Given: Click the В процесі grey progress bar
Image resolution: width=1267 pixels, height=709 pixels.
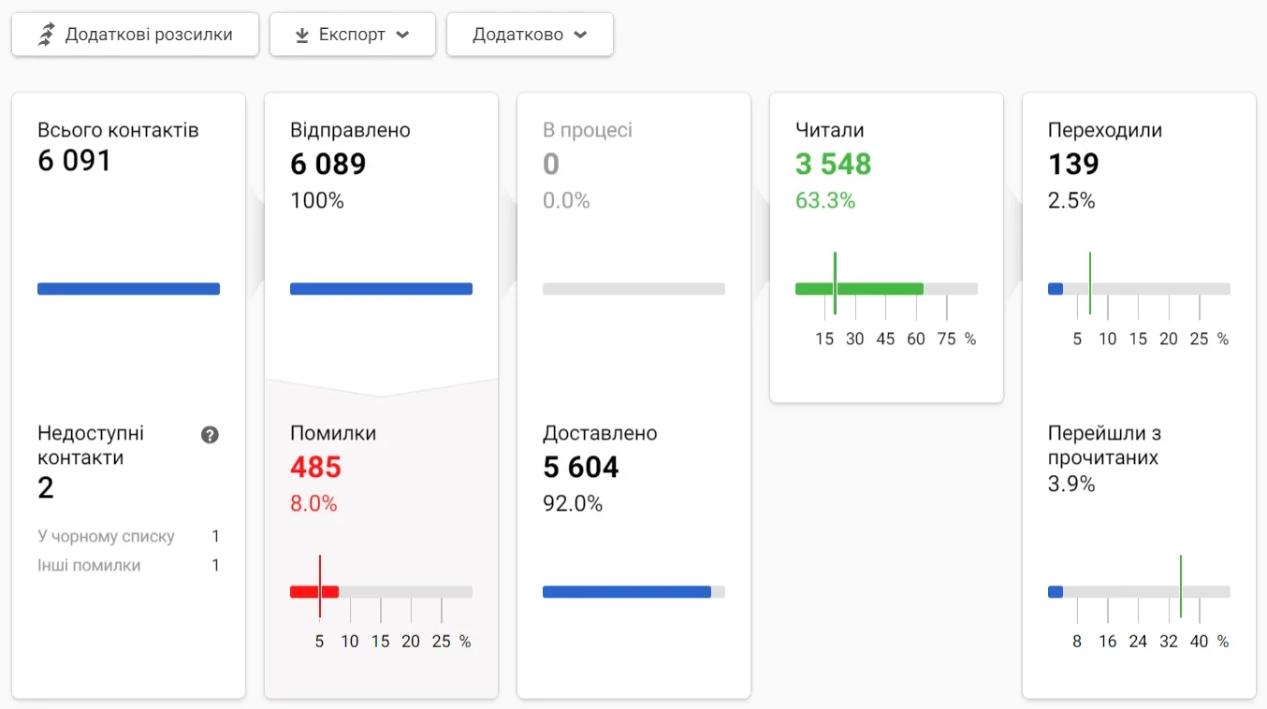Looking at the screenshot, I should (x=633, y=289).
